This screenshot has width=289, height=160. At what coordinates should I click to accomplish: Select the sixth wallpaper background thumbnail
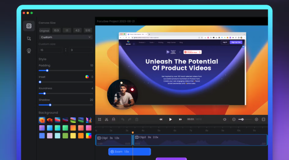click(x=81, y=120)
